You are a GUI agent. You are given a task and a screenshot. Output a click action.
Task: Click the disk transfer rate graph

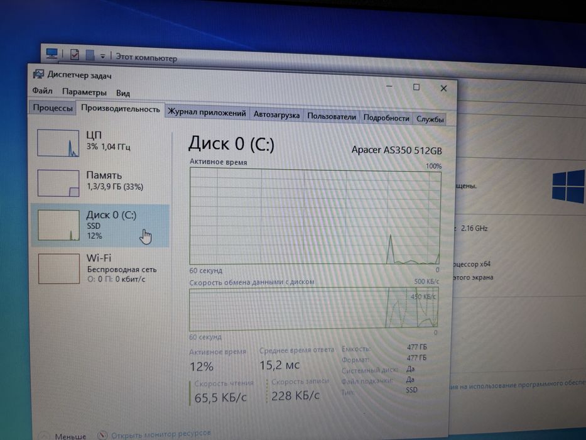(x=313, y=309)
